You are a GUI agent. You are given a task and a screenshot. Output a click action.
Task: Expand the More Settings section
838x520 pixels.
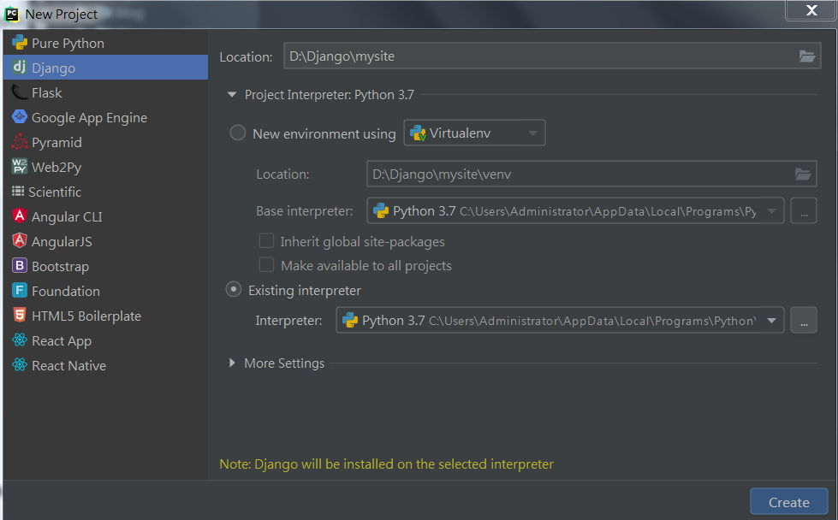pos(232,363)
